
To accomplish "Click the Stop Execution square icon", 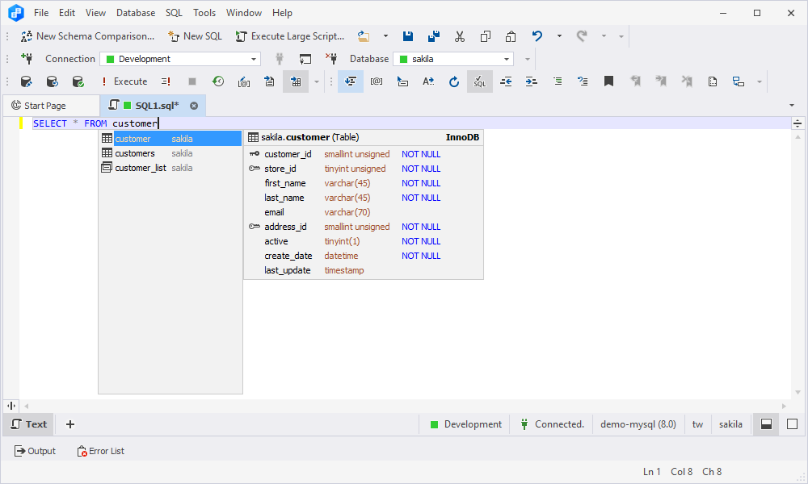I will coord(192,81).
